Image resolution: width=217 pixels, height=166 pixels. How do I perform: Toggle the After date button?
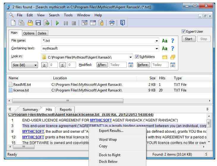tap(102, 65)
